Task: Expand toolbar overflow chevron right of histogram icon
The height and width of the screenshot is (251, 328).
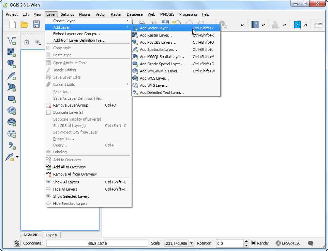Action: (x=284, y=25)
